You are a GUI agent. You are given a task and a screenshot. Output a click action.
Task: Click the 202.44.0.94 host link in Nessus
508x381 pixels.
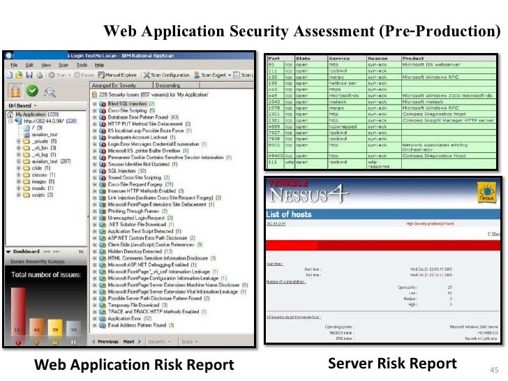[x=276, y=224]
